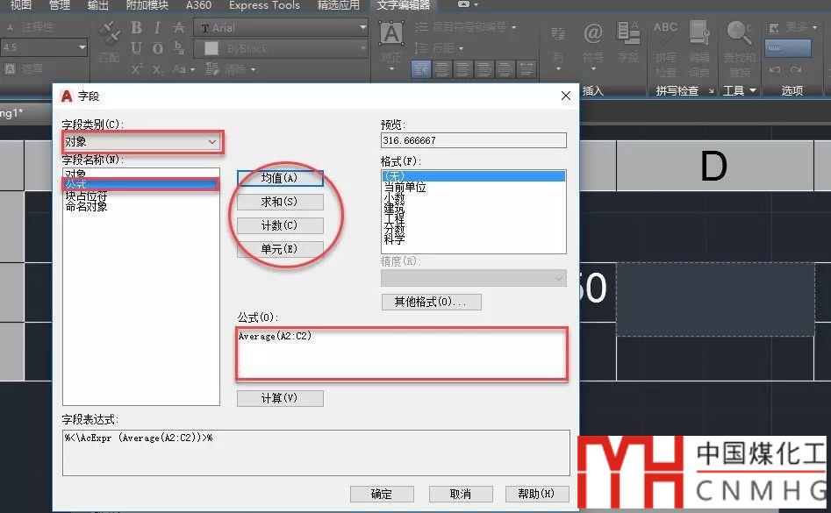The width and height of the screenshot is (831, 513).
Task: Expand the Arial font dropdown
Action: click(362, 28)
